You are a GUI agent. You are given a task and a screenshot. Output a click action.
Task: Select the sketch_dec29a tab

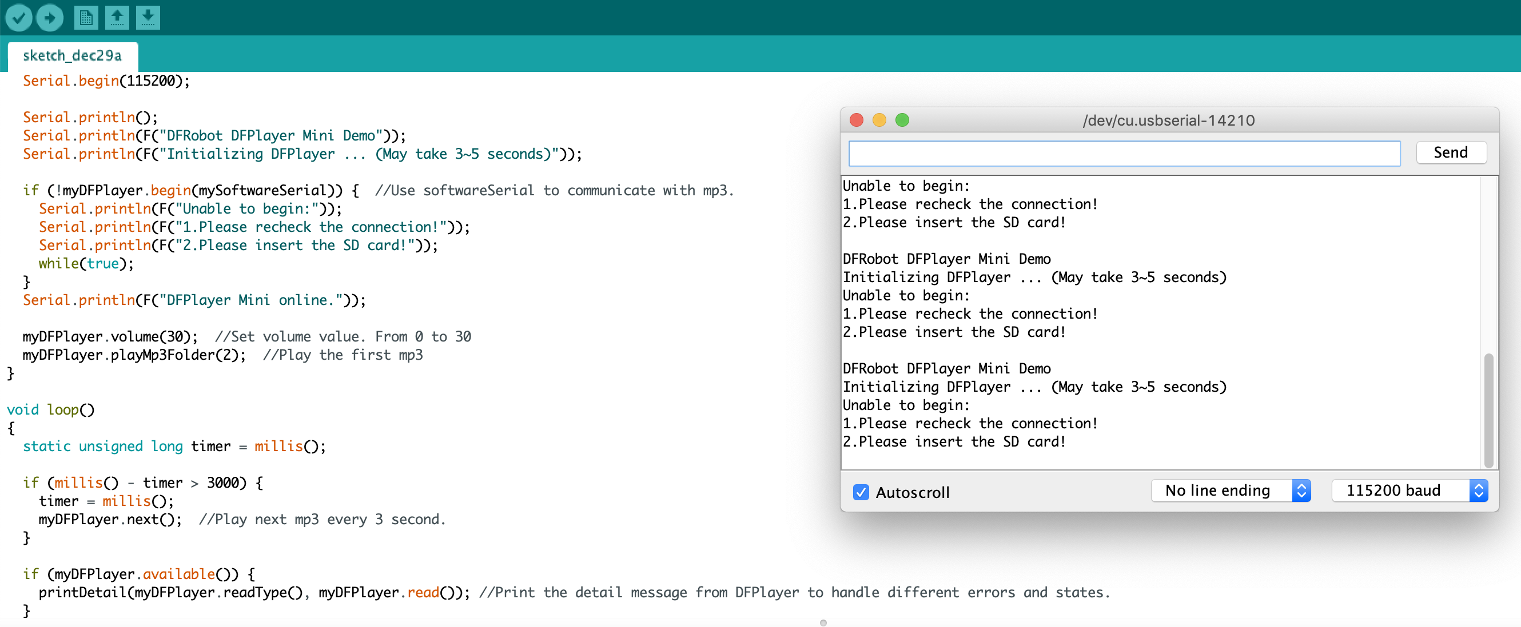73,55
